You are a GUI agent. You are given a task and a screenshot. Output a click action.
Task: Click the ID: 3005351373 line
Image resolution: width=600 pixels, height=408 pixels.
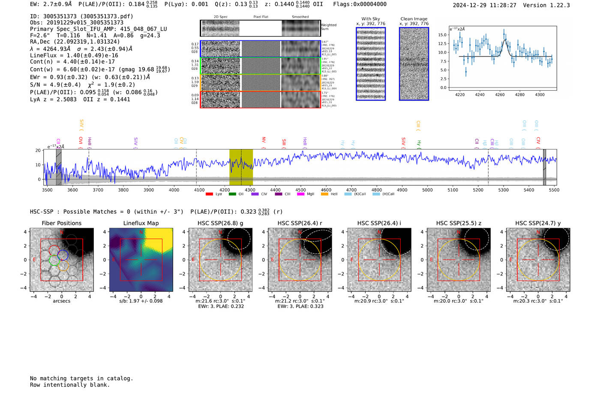point(81,16)
